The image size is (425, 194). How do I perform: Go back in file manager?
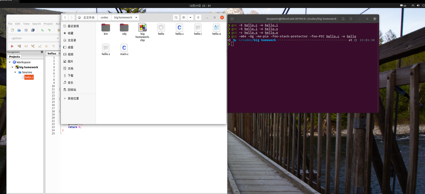coord(65,17)
